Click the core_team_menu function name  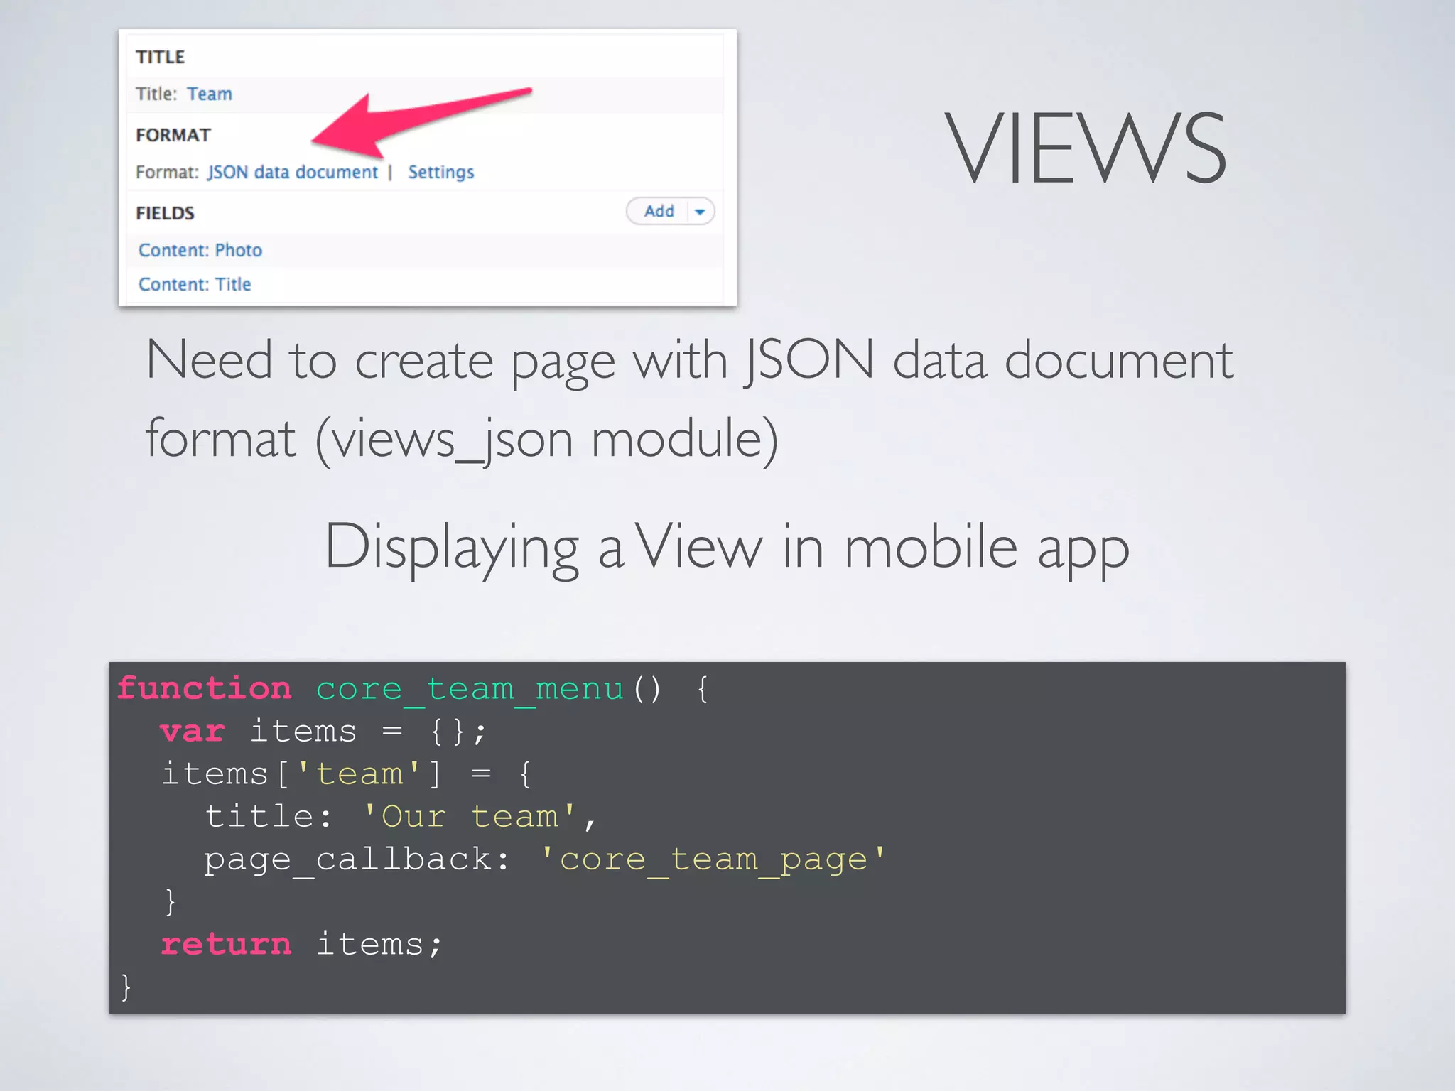tap(470, 689)
